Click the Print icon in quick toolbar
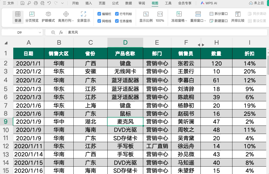Viewport: 269px width, 174px height. pyautogui.click(x=36, y=3)
